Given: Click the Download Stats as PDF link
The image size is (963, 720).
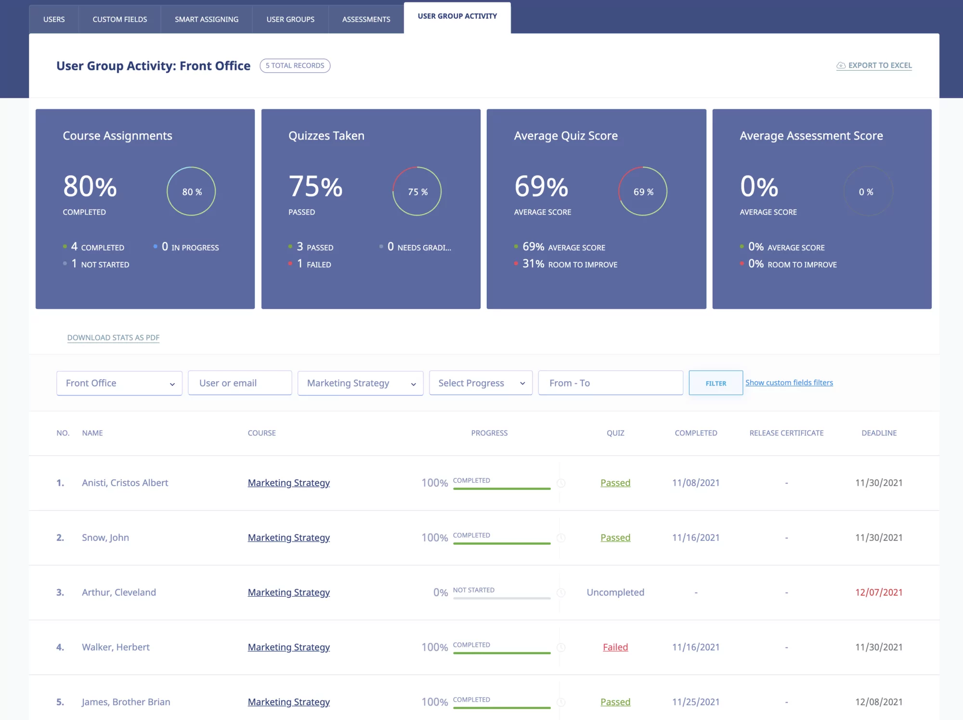Looking at the screenshot, I should [114, 337].
